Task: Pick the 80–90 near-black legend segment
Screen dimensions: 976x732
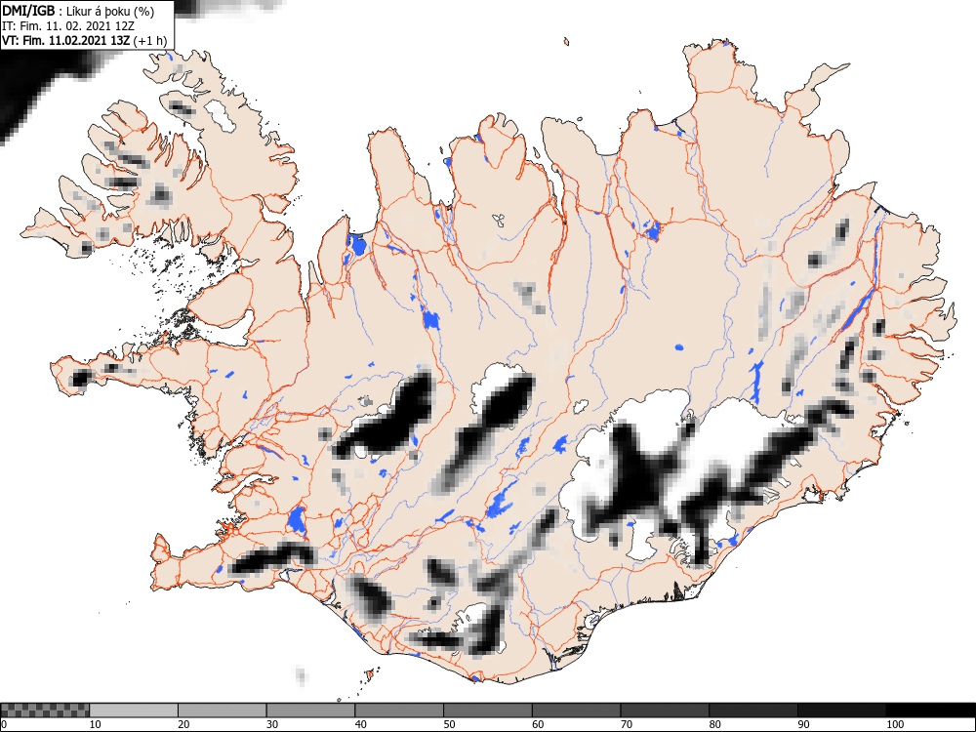Action: [753, 711]
